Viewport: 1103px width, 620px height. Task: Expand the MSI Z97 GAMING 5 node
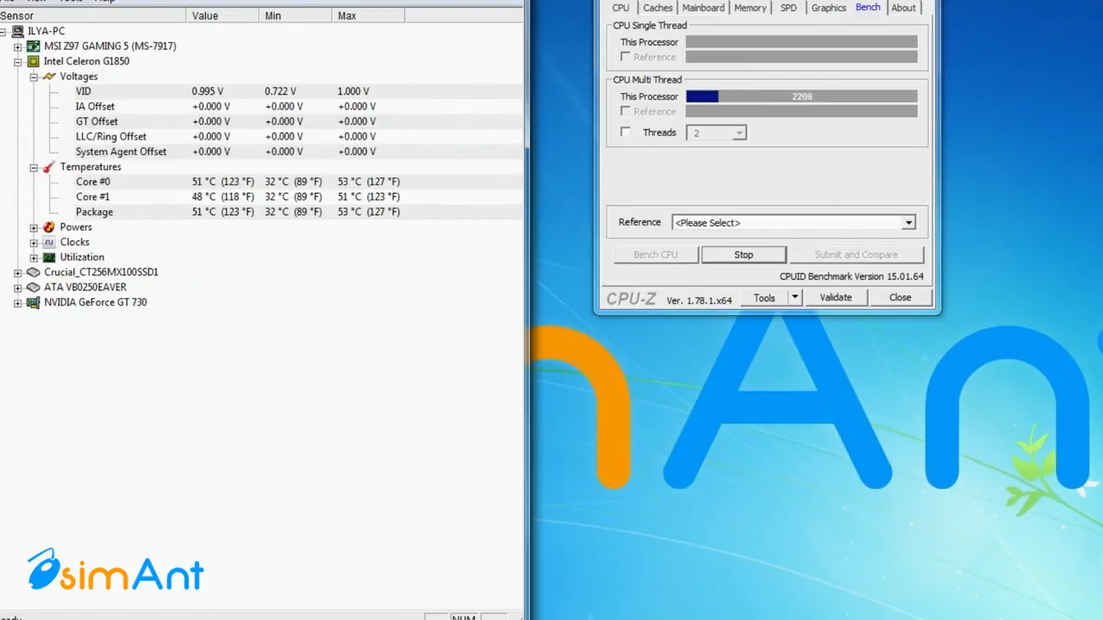17,46
